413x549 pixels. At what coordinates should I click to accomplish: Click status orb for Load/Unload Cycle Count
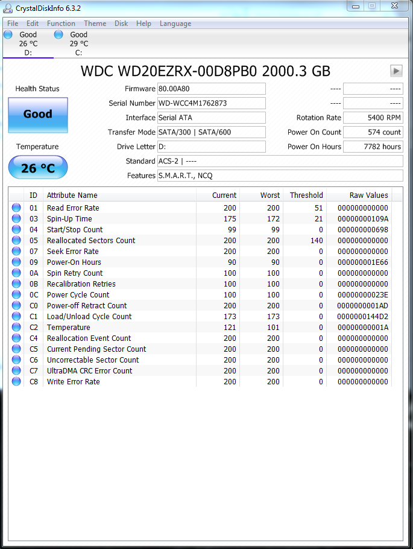pyautogui.click(x=16, y=316)
